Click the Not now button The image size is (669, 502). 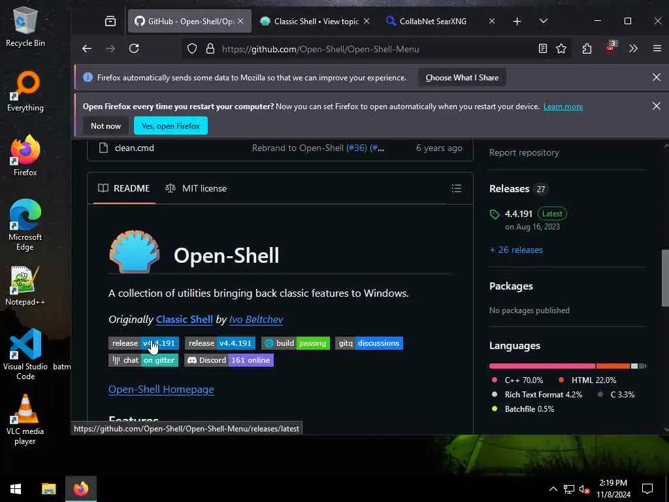coord(106,126)
